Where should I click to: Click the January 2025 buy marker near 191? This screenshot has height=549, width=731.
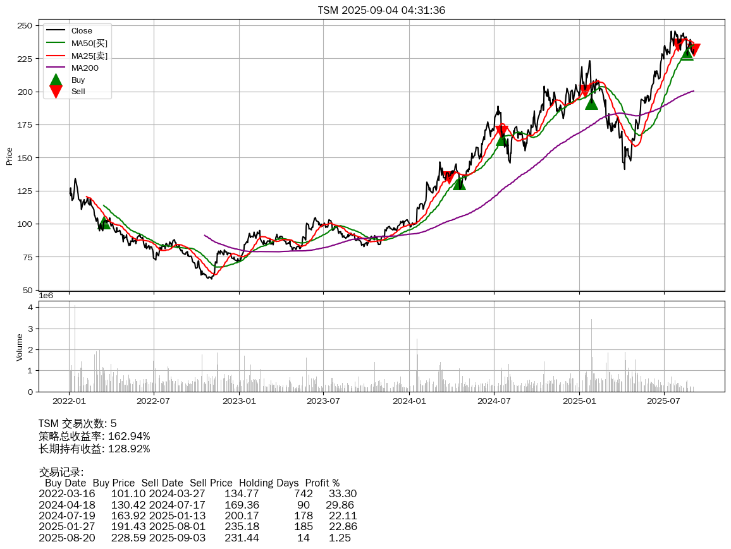[x=591, y=103]
